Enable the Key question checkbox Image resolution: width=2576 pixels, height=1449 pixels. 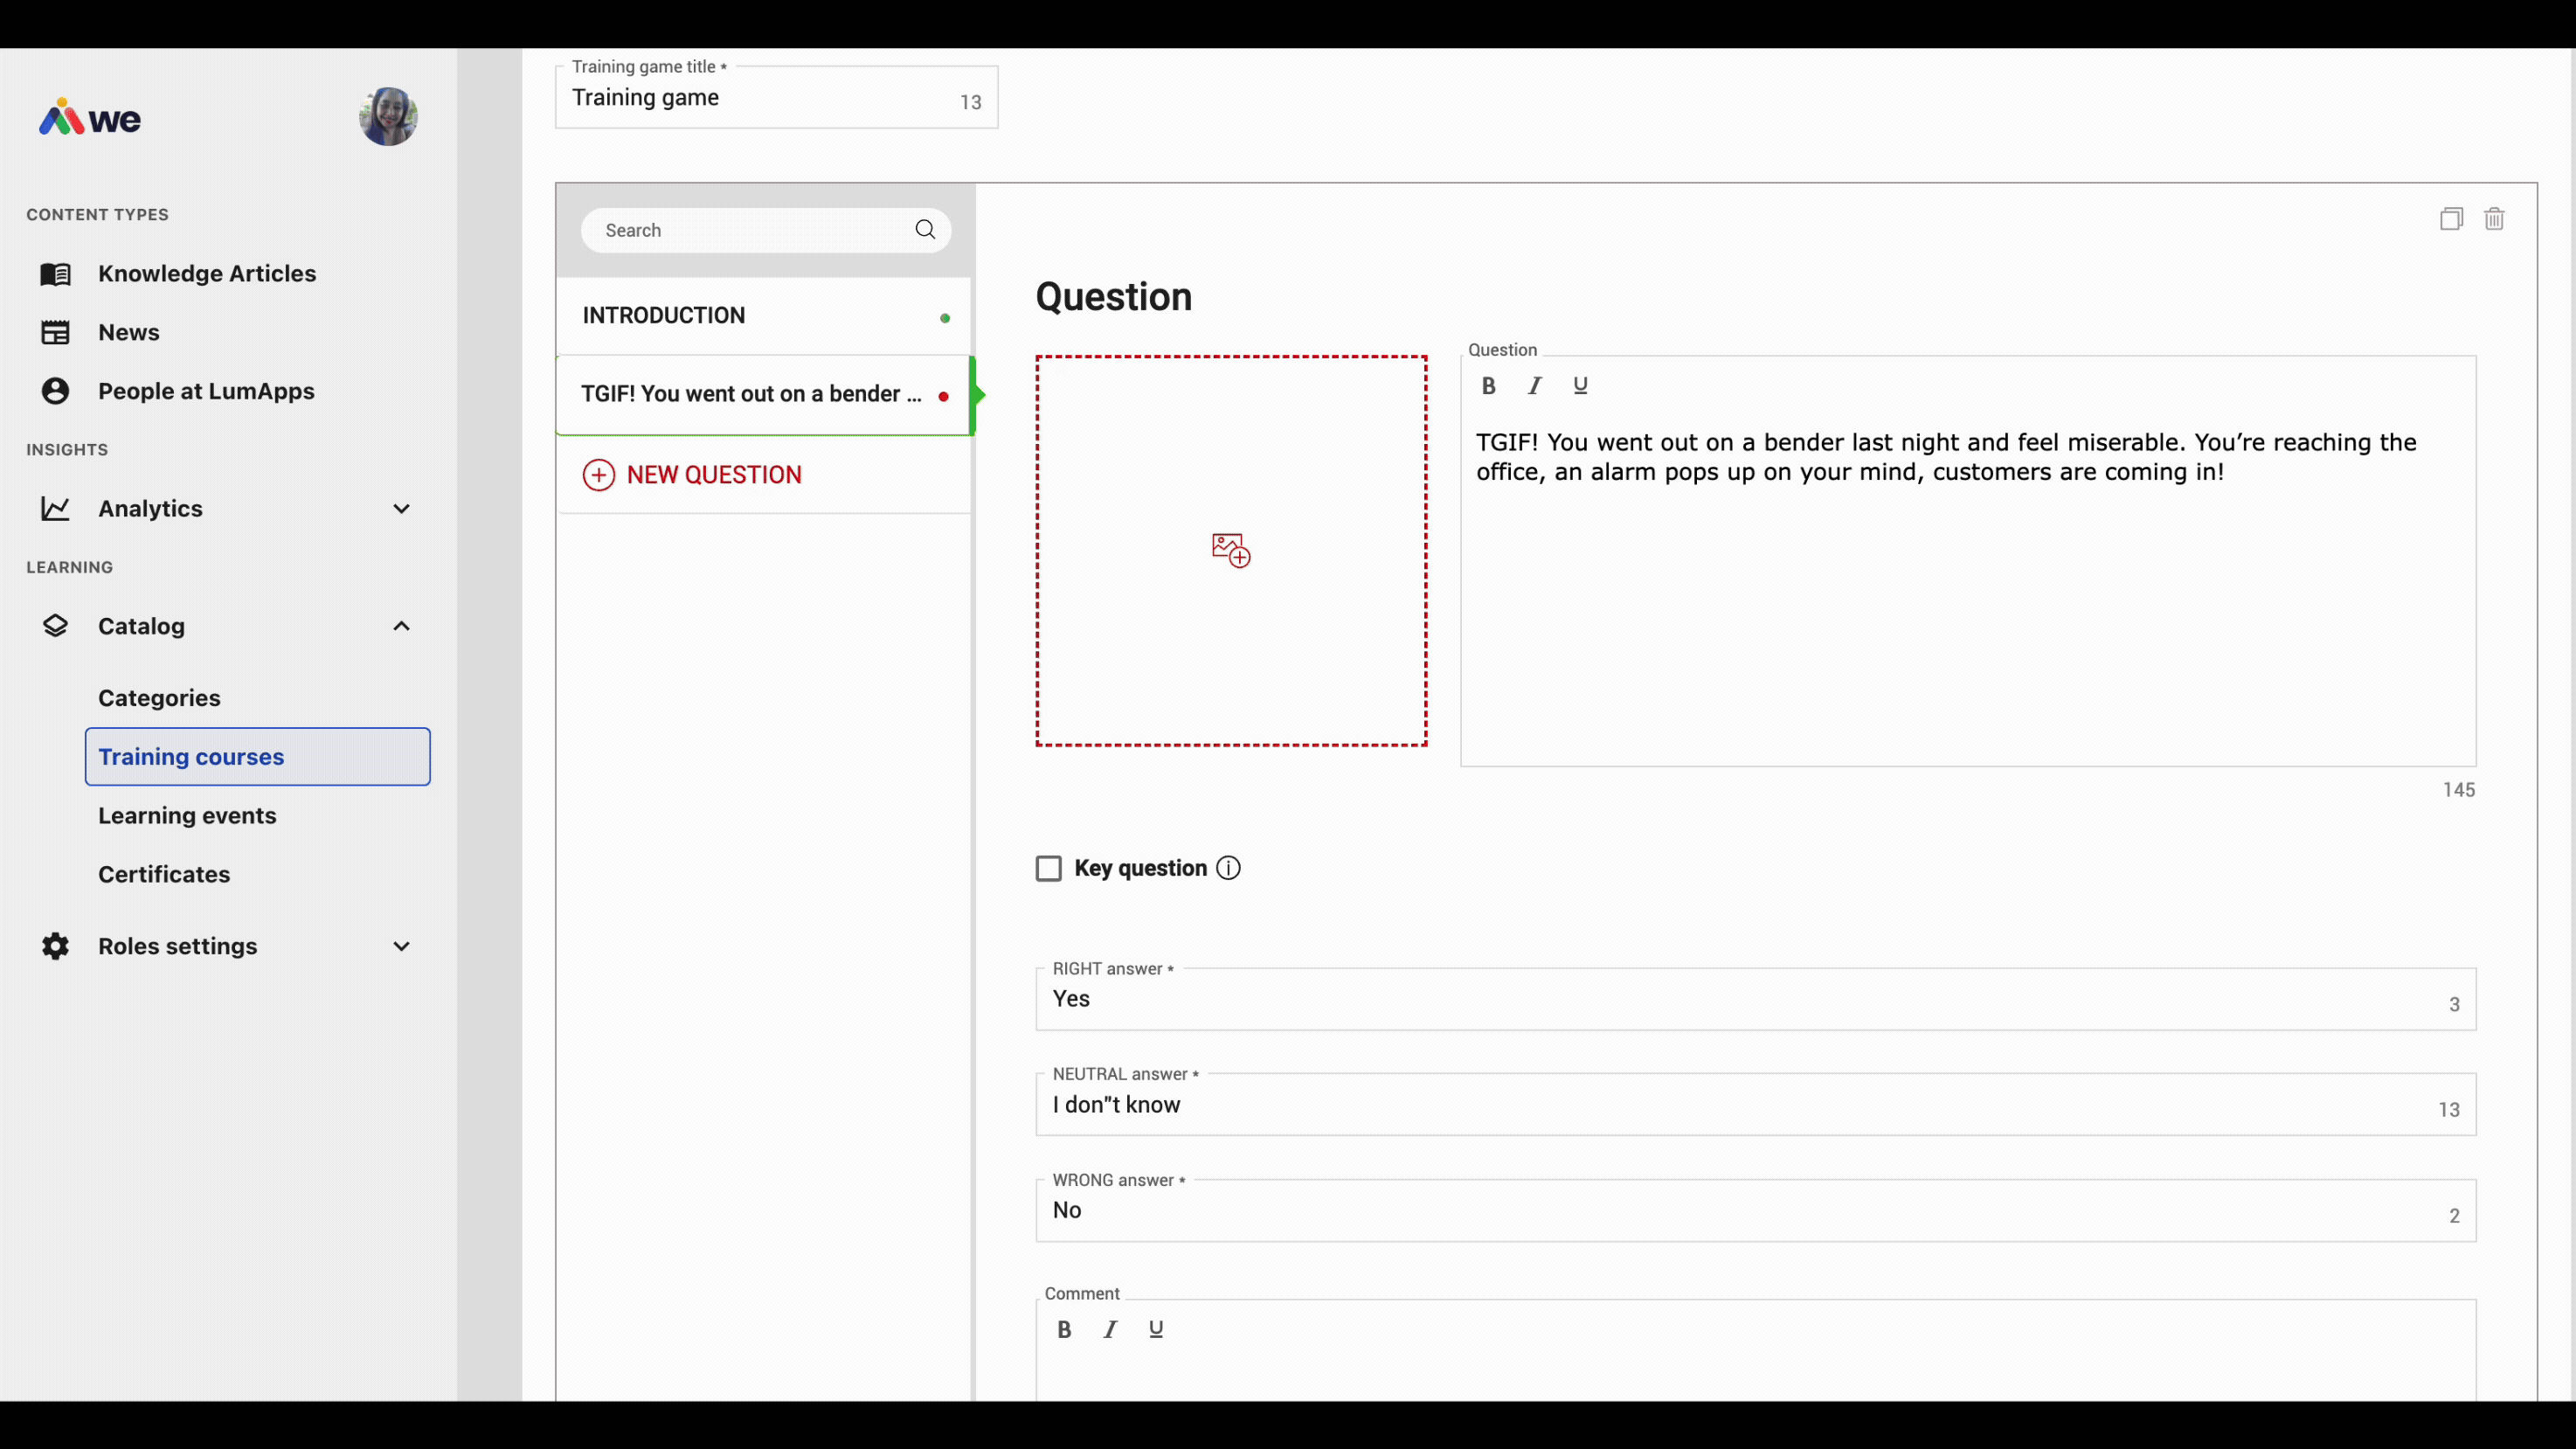(1048, 868)
